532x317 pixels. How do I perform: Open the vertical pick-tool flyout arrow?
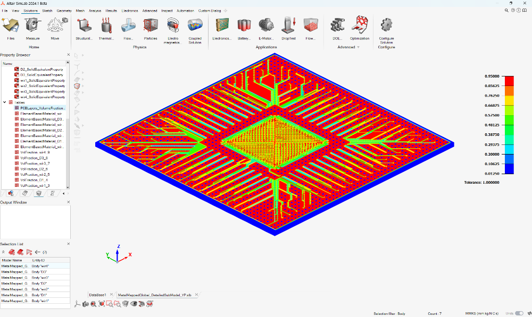82,55
